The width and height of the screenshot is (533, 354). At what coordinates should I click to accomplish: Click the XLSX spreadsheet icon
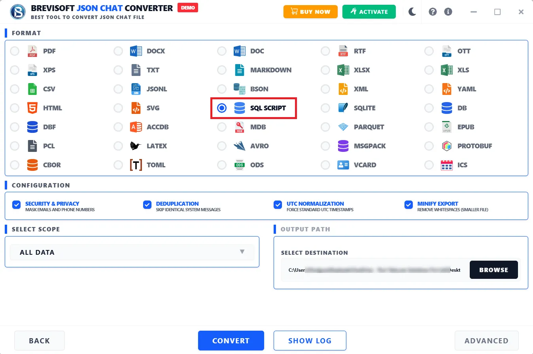(x=343, y=70)
